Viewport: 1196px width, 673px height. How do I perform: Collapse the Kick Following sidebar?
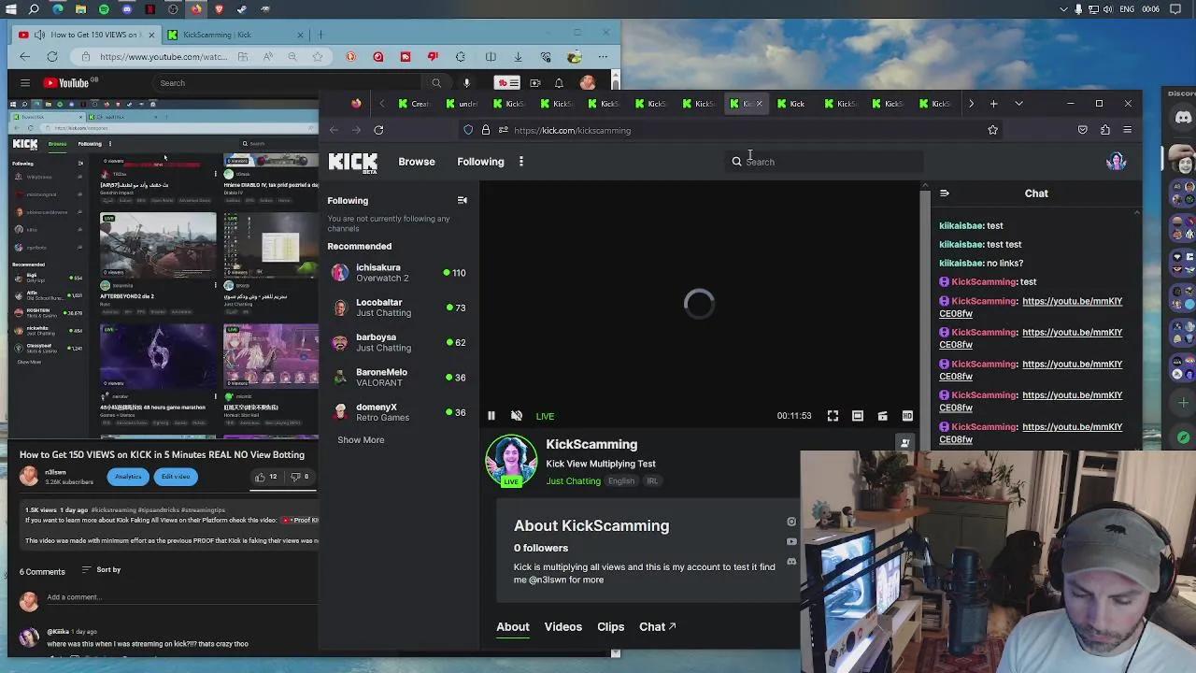pyautogui.click(x=462, y=200)
